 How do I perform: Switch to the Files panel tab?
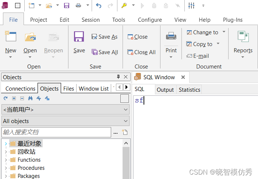68,89
